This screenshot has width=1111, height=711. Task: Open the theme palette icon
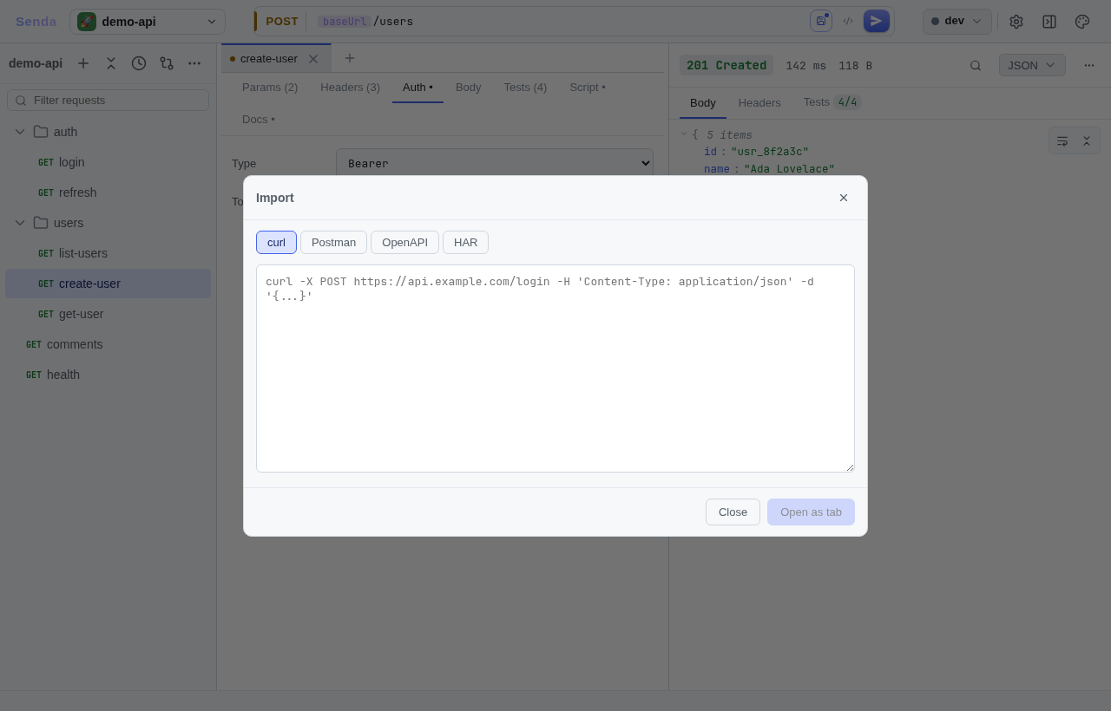point(1082,22)
